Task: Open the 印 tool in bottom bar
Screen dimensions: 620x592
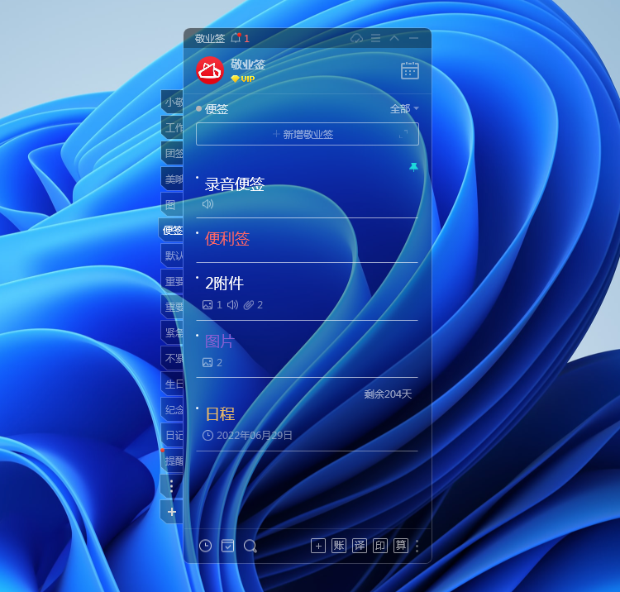Action: 380,546
